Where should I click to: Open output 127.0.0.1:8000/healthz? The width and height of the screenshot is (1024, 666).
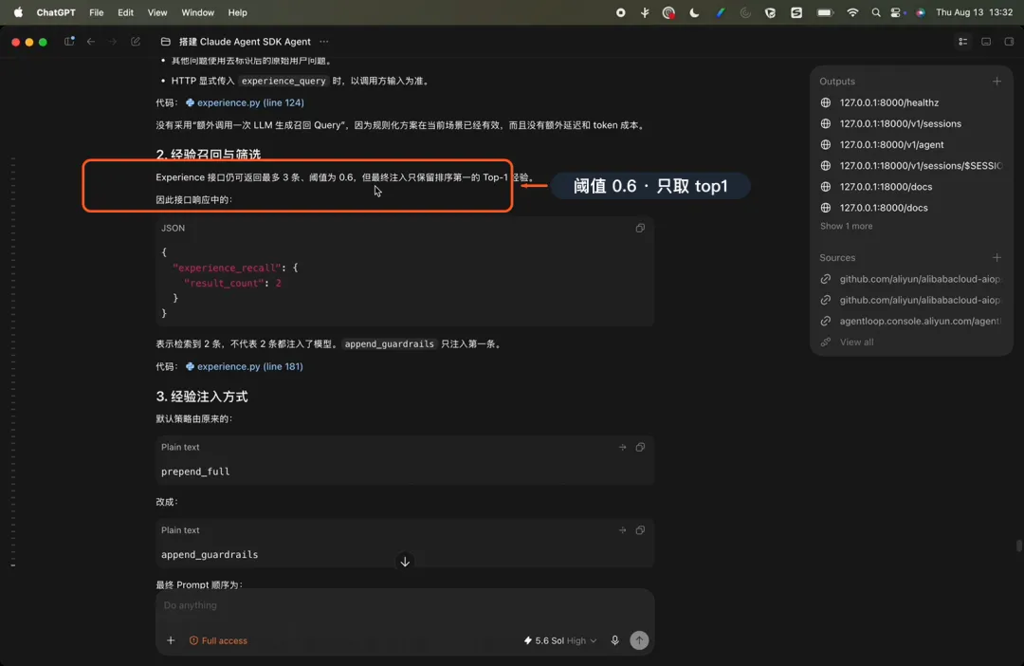coord(888,102)
